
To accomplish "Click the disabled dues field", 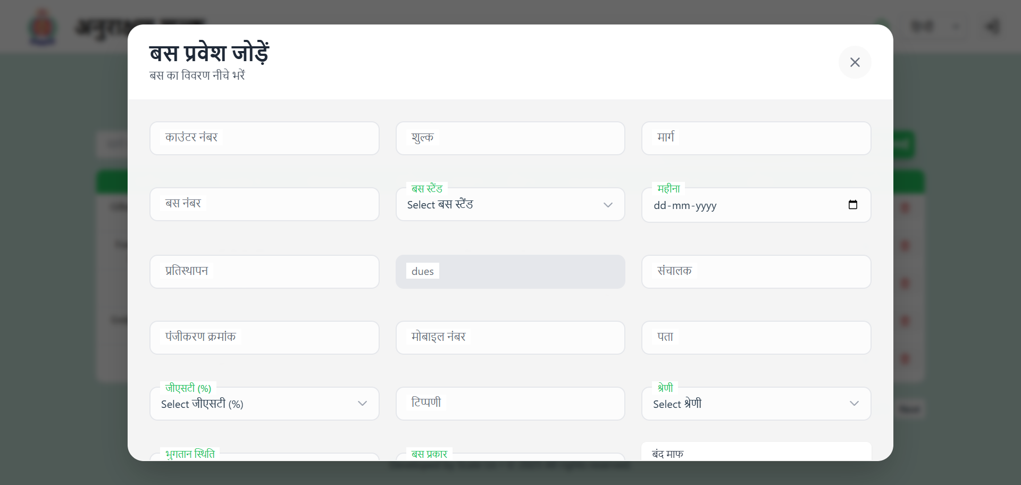I will coord(509,272).
